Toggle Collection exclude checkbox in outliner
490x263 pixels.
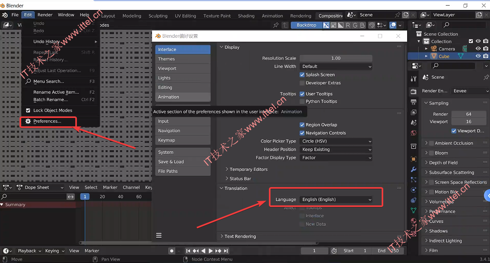(471, 41)
